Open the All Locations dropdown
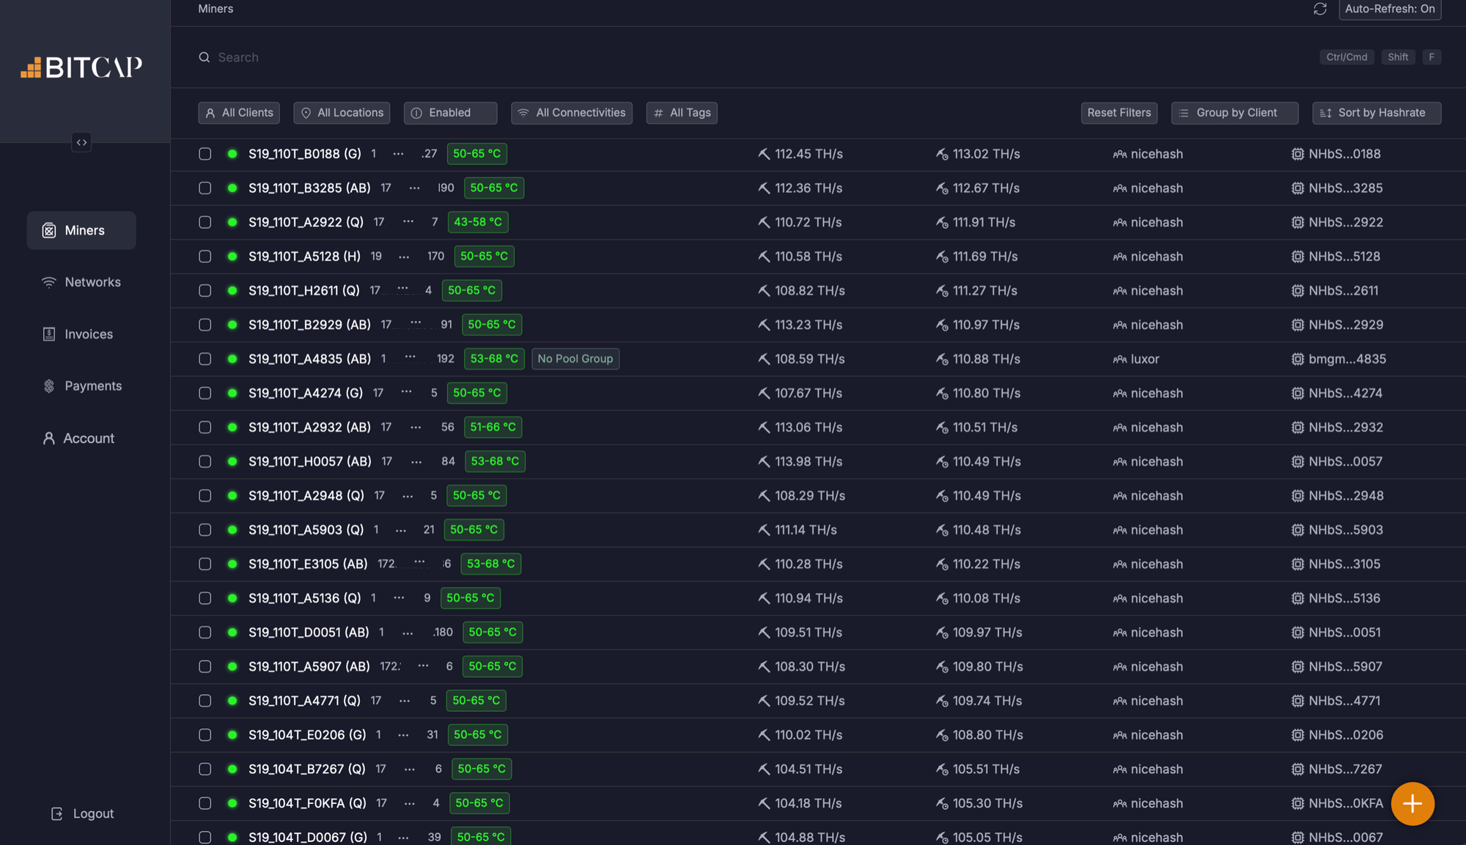The image size is (1466, 845). click(342, 113)
